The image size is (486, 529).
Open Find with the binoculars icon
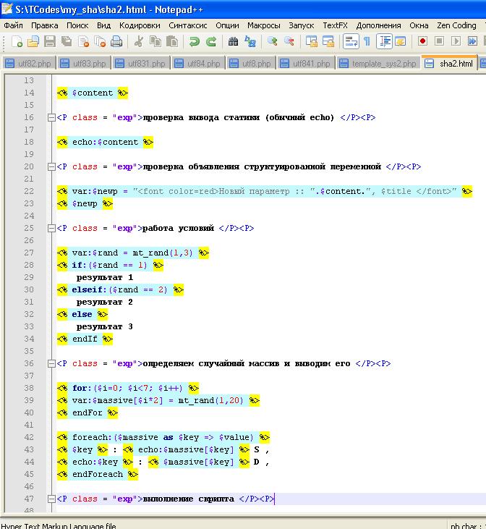coord(233,41)
